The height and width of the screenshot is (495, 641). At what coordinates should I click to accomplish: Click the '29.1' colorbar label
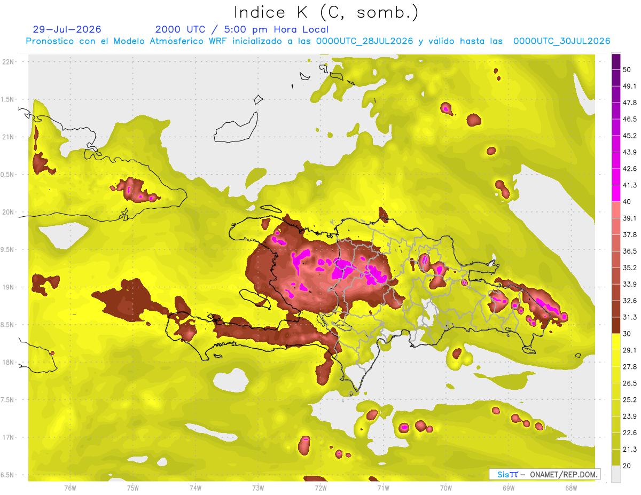(630, 350)
